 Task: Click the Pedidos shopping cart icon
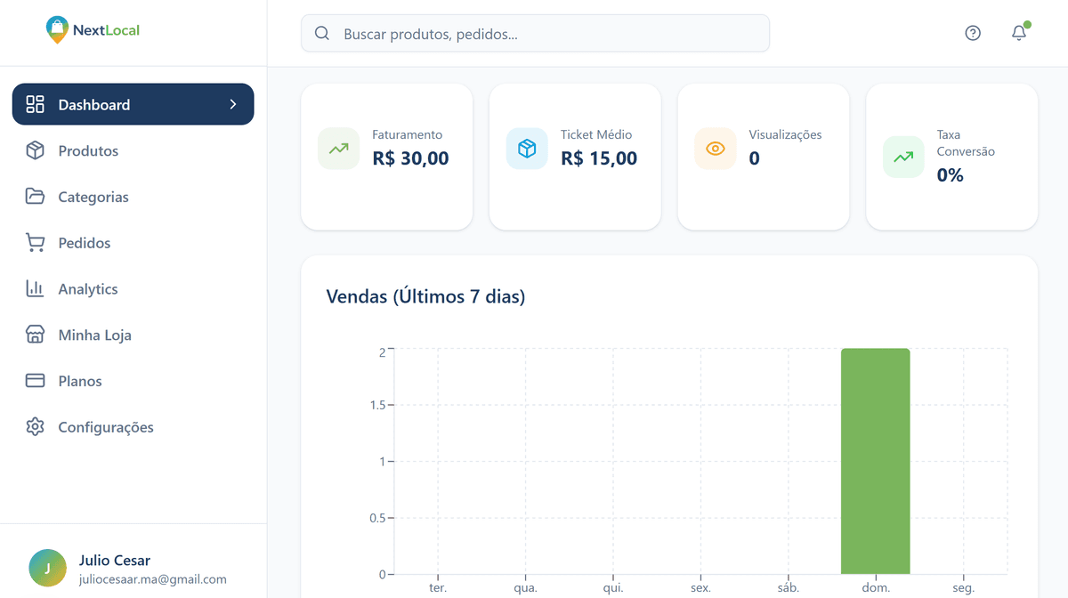[35, 243]
